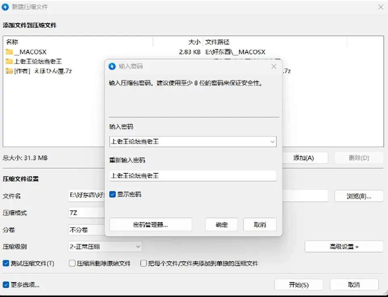Select the 上老王论坛当老王 row name
The image size is (388, 297).
coord(38,61)
